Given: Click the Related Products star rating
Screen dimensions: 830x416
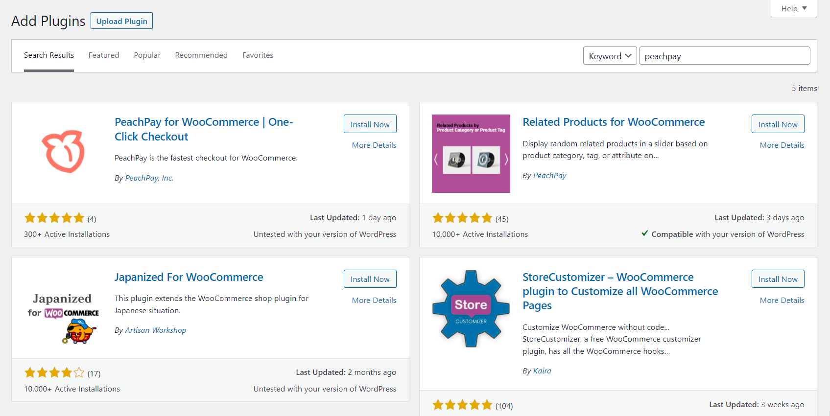Looking at the screenshot, I should point(462,218).
